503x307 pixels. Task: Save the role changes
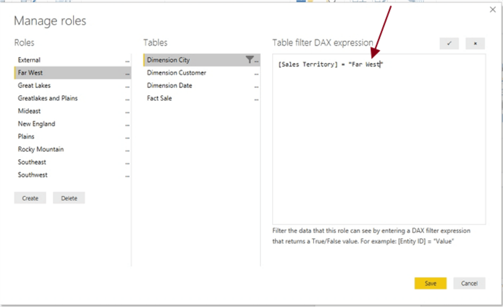pos(430,283)
